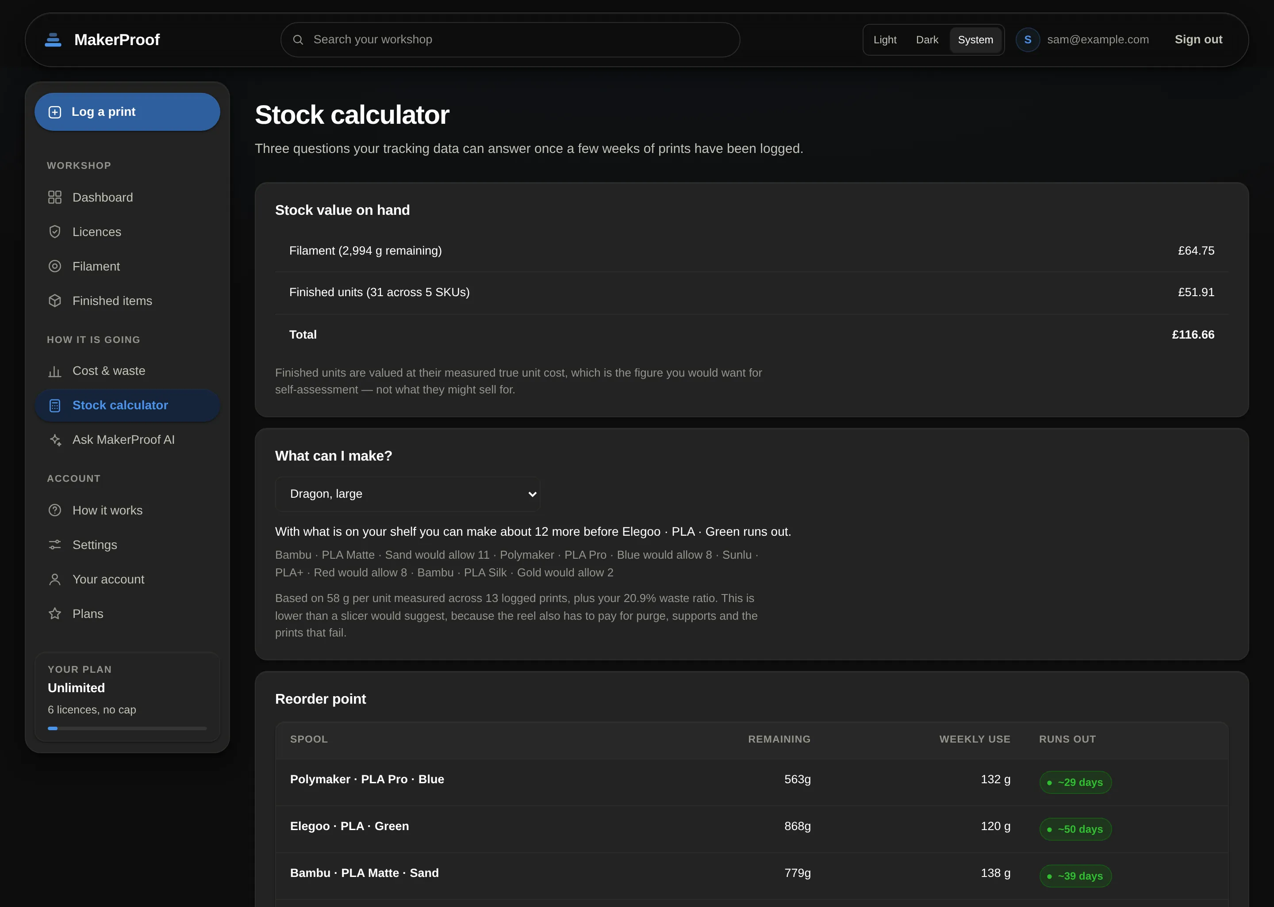The height and width of the screenshot is (907, 1274).
Task: Click the search magnifier icon
Action: pos(299,40)
